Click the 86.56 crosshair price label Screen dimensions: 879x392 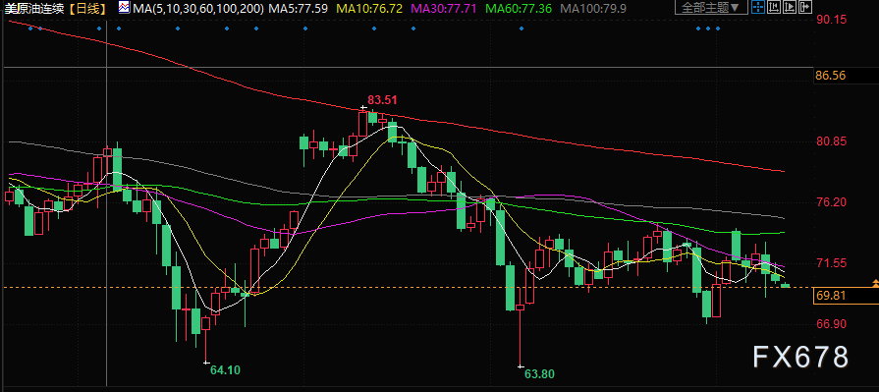pos(831,75)
